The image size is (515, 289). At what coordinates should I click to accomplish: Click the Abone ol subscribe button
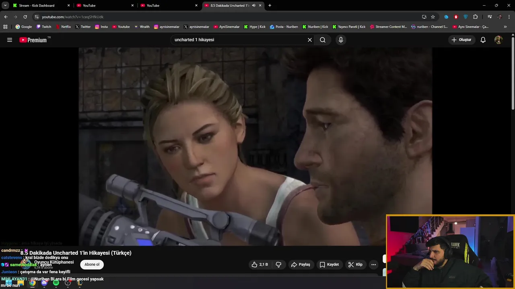[x=92, y=265]
